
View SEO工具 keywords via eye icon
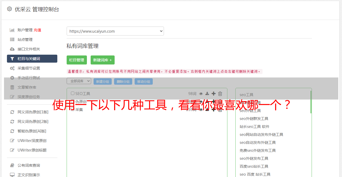[201, 93]
